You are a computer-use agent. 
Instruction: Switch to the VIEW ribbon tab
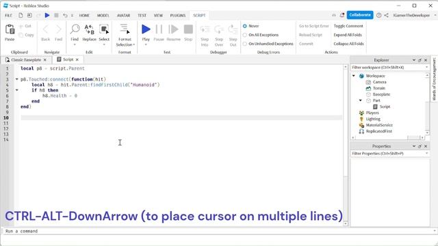tap(158, 15)
